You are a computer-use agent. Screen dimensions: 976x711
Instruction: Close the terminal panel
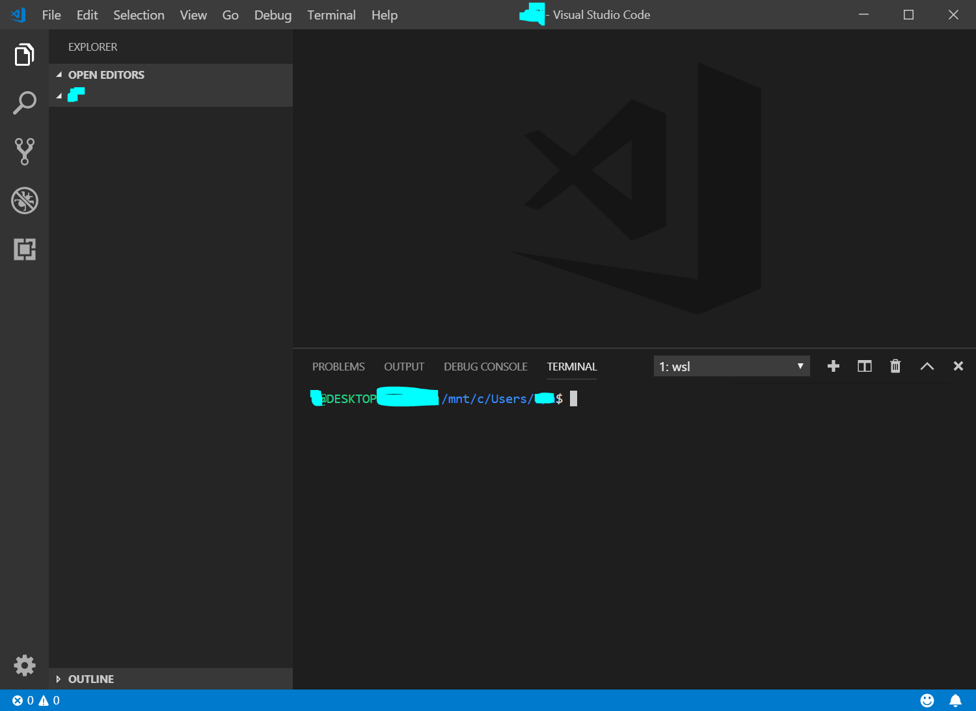click(x=958, y=366)
